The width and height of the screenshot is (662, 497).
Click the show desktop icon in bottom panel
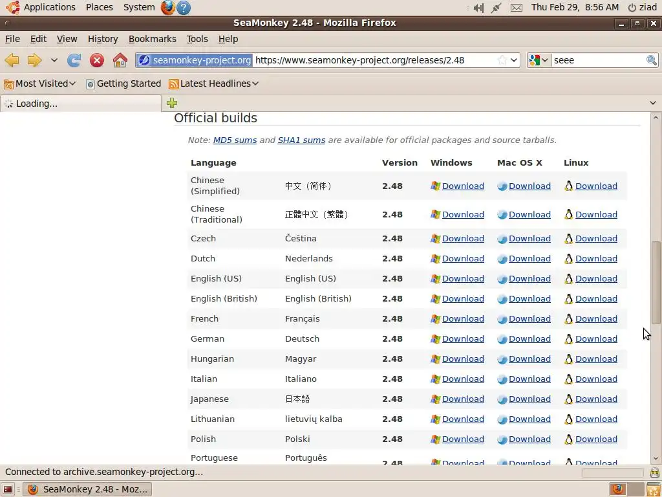[x=8, y=489]
